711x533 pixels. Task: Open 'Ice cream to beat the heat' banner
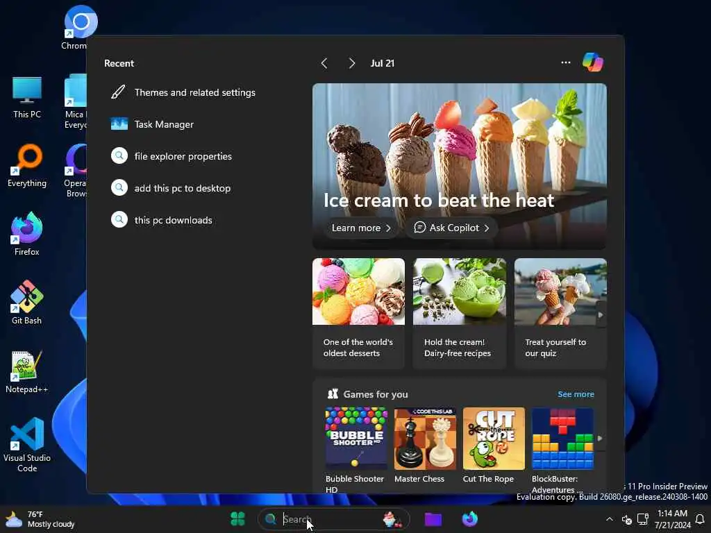460,166
